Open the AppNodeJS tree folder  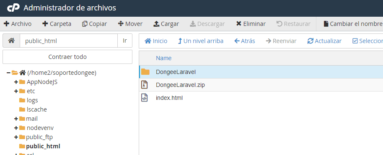coord(42,82)
